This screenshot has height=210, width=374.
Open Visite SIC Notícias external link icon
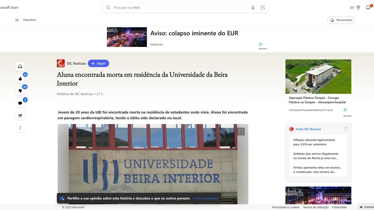[346, 129]
